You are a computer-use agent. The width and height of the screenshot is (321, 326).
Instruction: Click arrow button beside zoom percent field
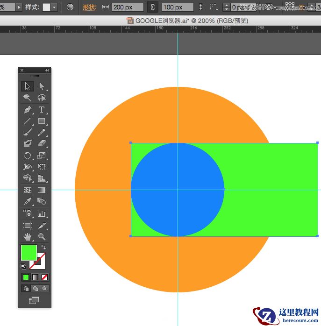pyautogui.click(x=19, y=7)
